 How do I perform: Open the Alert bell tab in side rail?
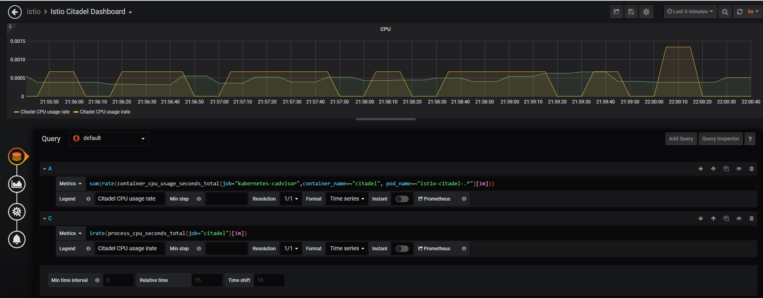click(x=17, y=239)
